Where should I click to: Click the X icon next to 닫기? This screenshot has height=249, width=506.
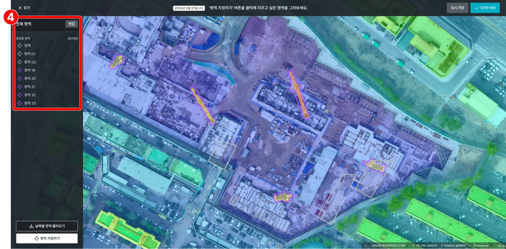20,8
